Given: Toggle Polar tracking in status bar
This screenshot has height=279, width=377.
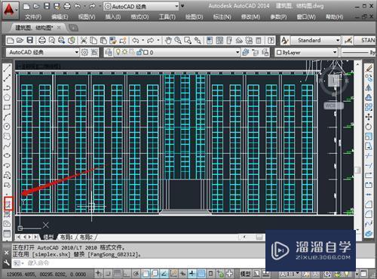Looking at the screenshot, I should pyautogui.click(x=136, y=274).
